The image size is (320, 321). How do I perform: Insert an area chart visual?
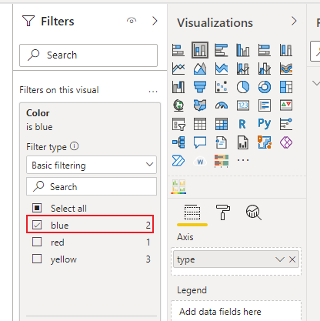pyautogui.click(x=200, y=69)
